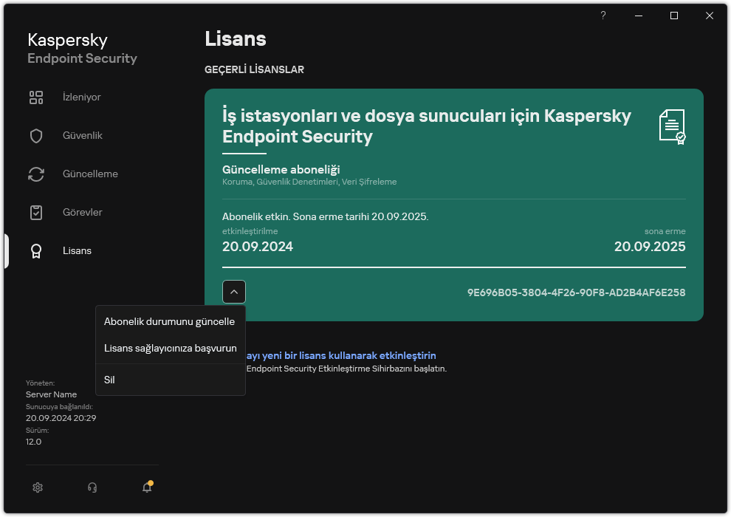Image resolution: width=731 pixels, height=517 pixels.
Task: Collapse the license actions menu chevron
Action: 234,291
